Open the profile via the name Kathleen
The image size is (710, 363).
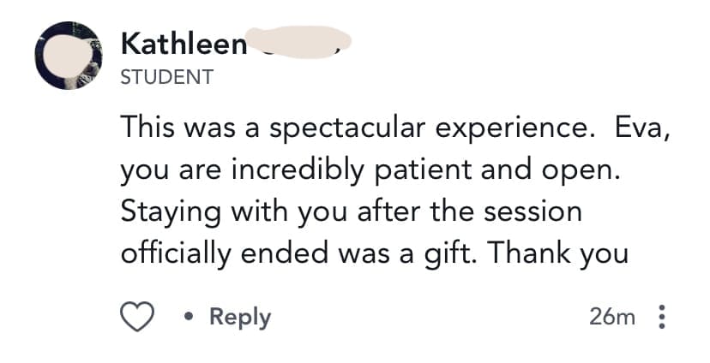184,43
